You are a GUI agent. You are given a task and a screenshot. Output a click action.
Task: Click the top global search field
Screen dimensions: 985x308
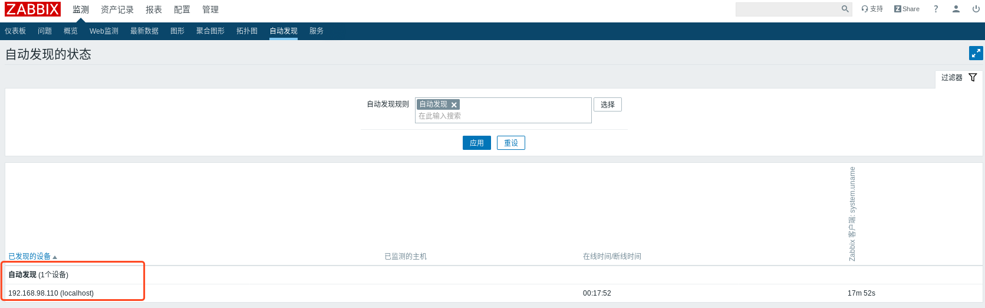pyautogui.click(x=788, y=9)
